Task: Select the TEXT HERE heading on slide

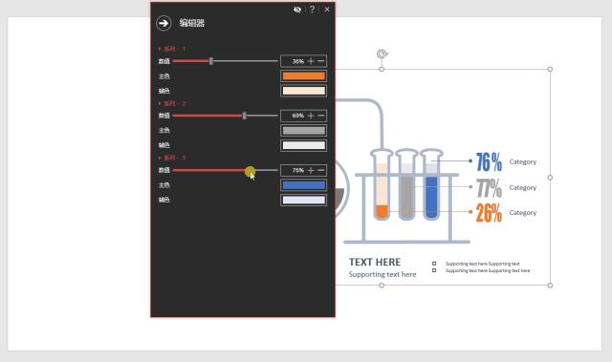Action: pyautogui.click(x=375, y=262)
